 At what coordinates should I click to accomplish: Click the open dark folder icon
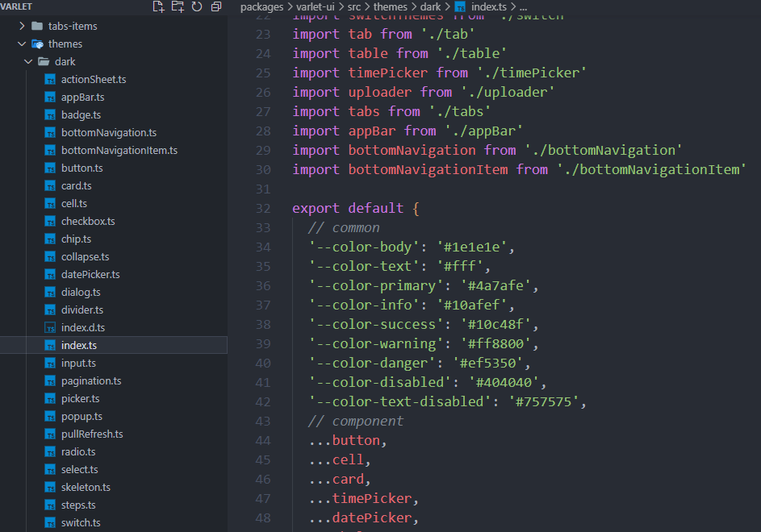click(44, 61)
